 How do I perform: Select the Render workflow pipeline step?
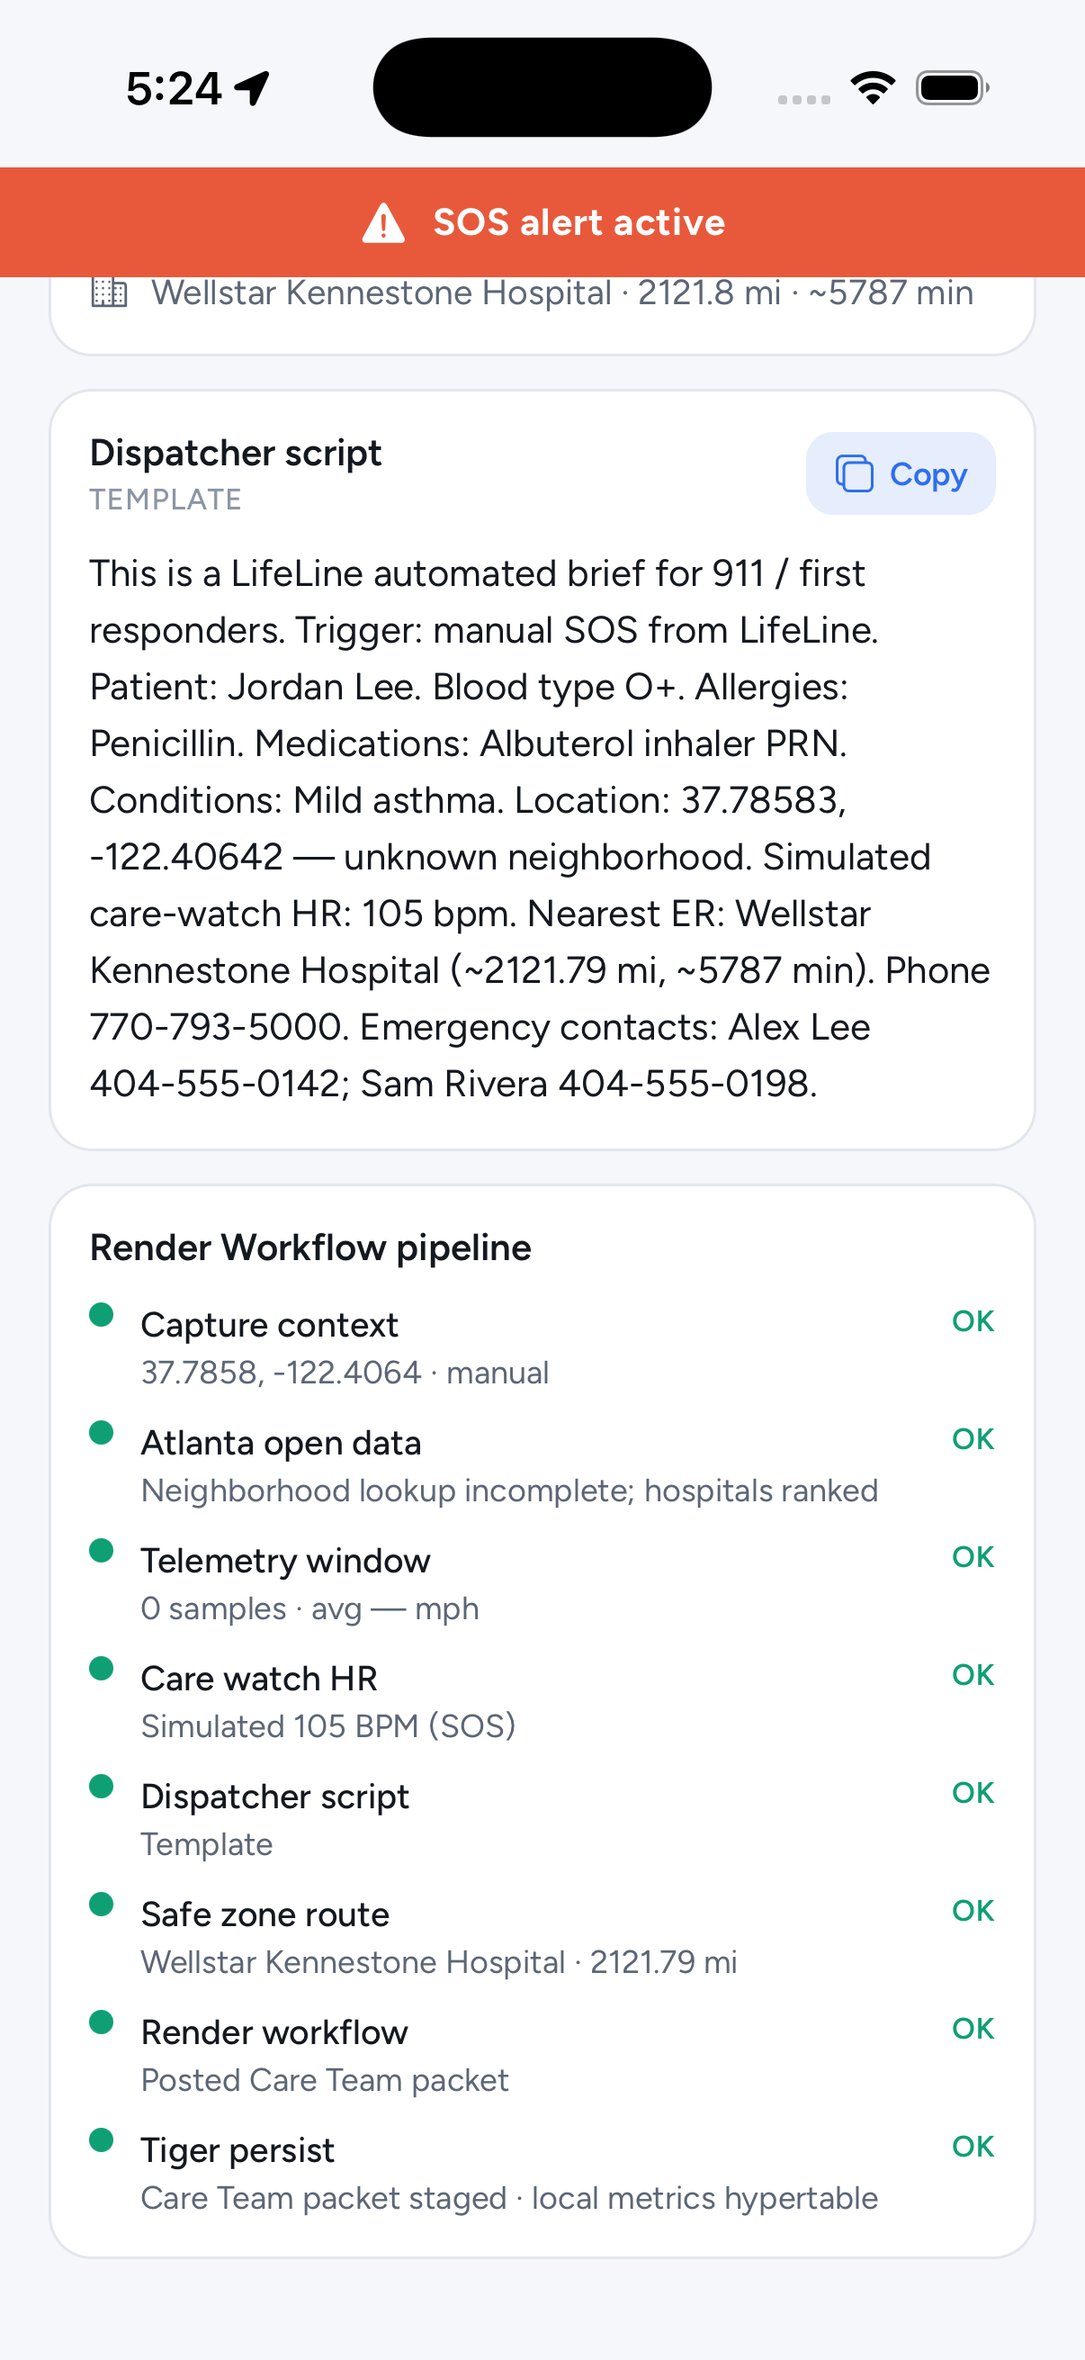tap(542, 2055)
